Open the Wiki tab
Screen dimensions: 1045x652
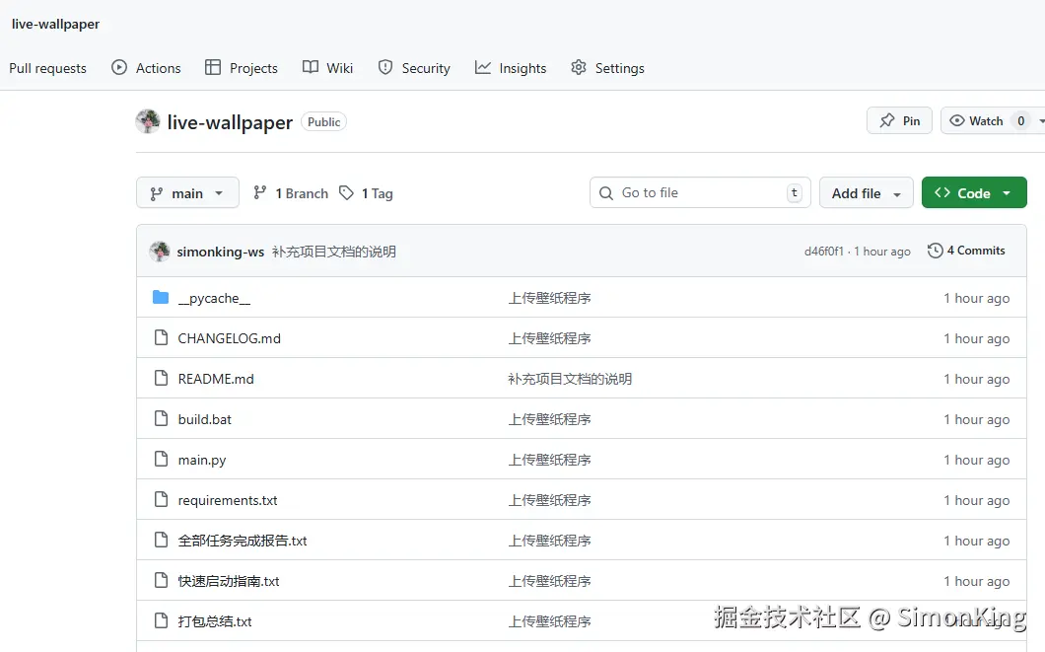[x=327, y=68]
